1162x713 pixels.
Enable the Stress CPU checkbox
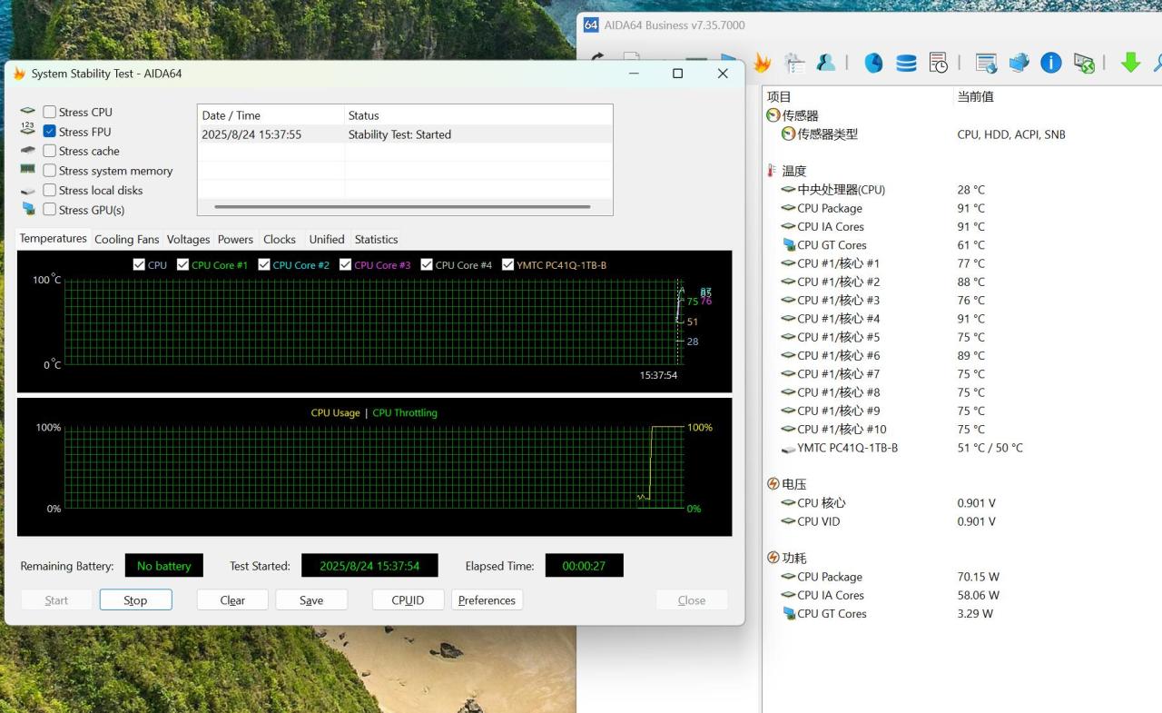pyautogui.click(x=50, y=112)
